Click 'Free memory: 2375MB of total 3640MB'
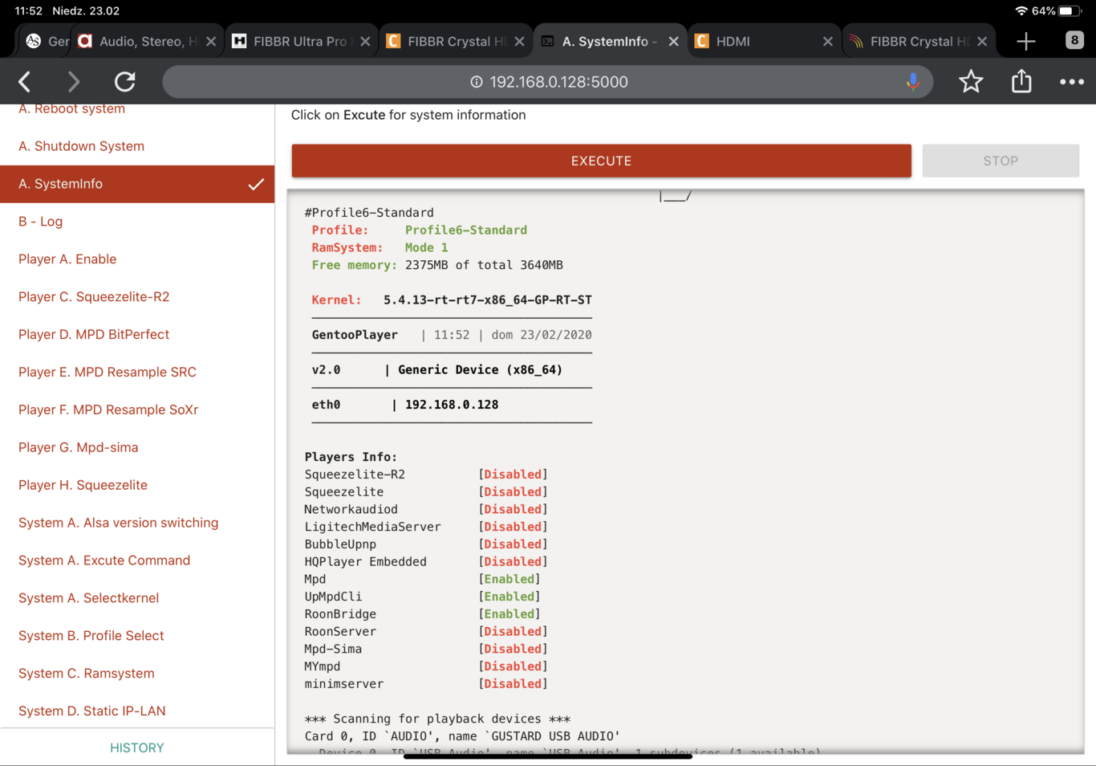The width and height of the screenshot is (1096, 766). (437, 265)
